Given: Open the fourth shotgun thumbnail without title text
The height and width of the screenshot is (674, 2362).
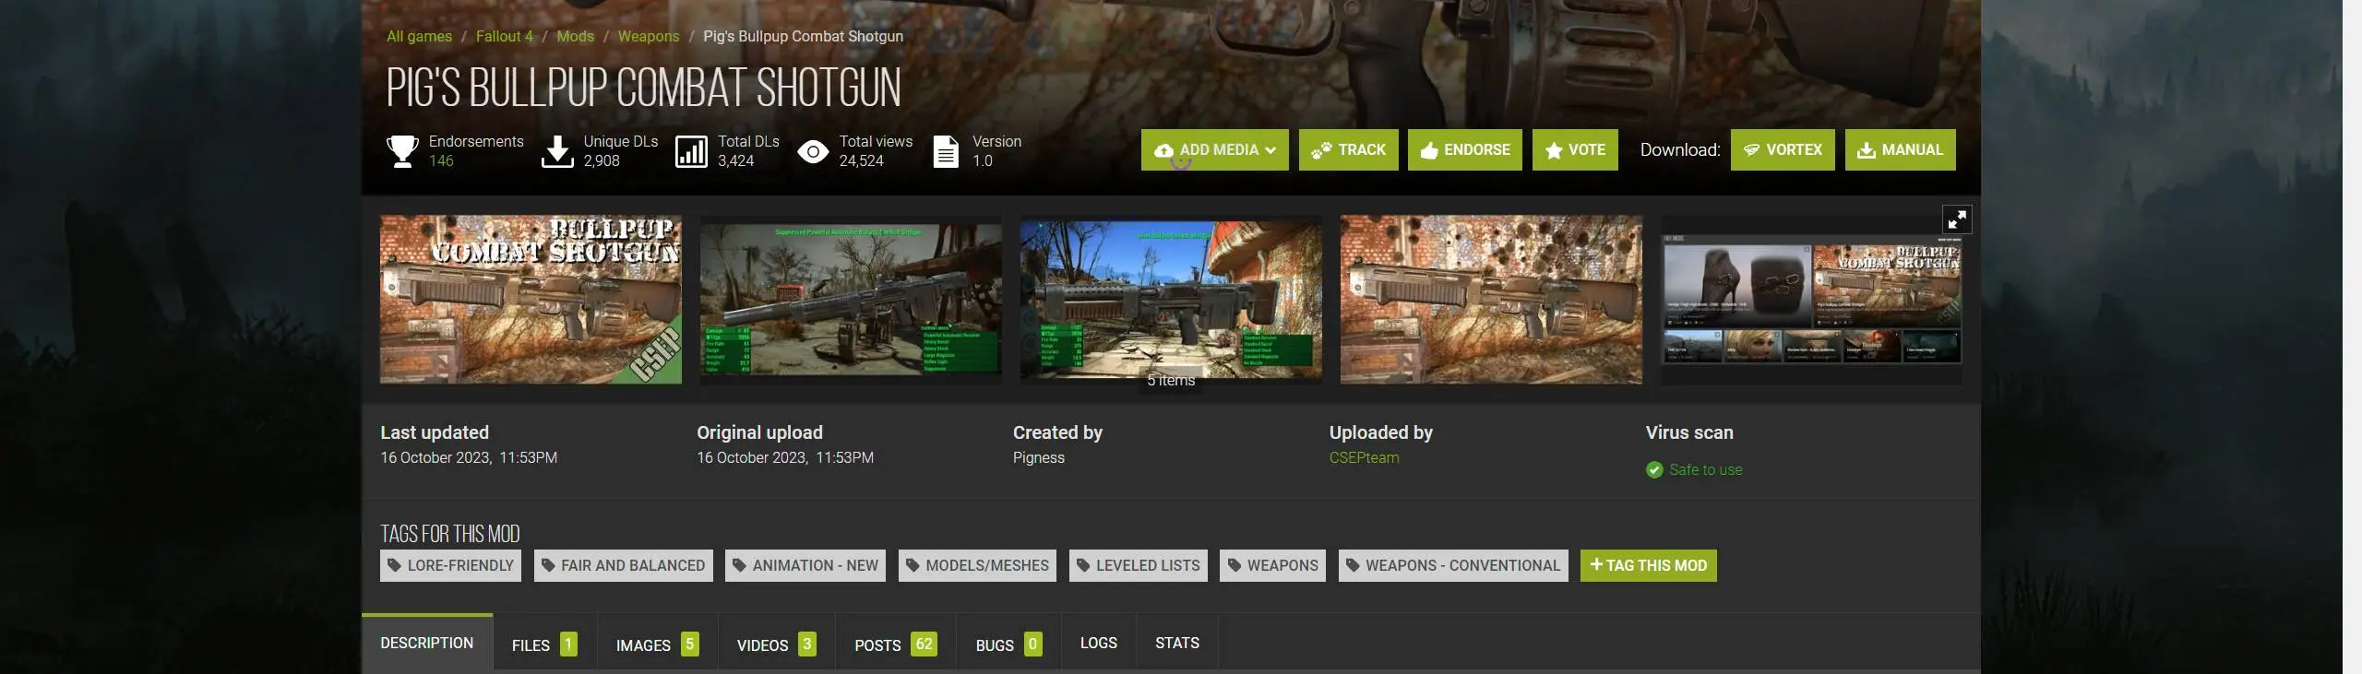Looking at the screenshot, I should (1491, 300).
